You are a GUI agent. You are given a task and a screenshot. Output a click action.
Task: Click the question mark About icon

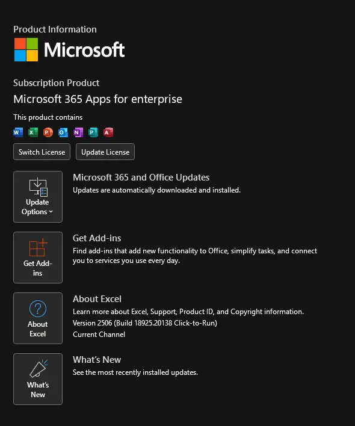click(38, 309)
